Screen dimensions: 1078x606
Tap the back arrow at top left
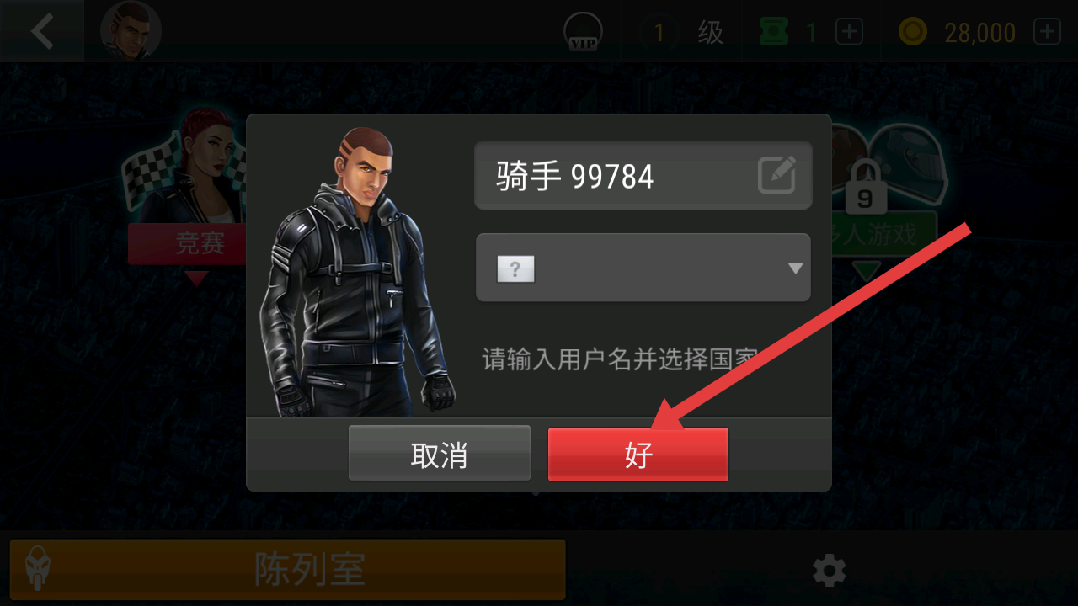tap(41, 31)
